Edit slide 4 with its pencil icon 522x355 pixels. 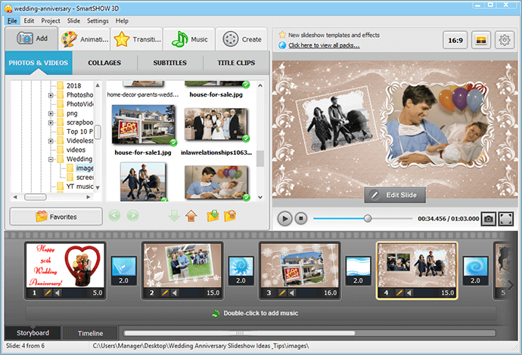coord(399,293)
